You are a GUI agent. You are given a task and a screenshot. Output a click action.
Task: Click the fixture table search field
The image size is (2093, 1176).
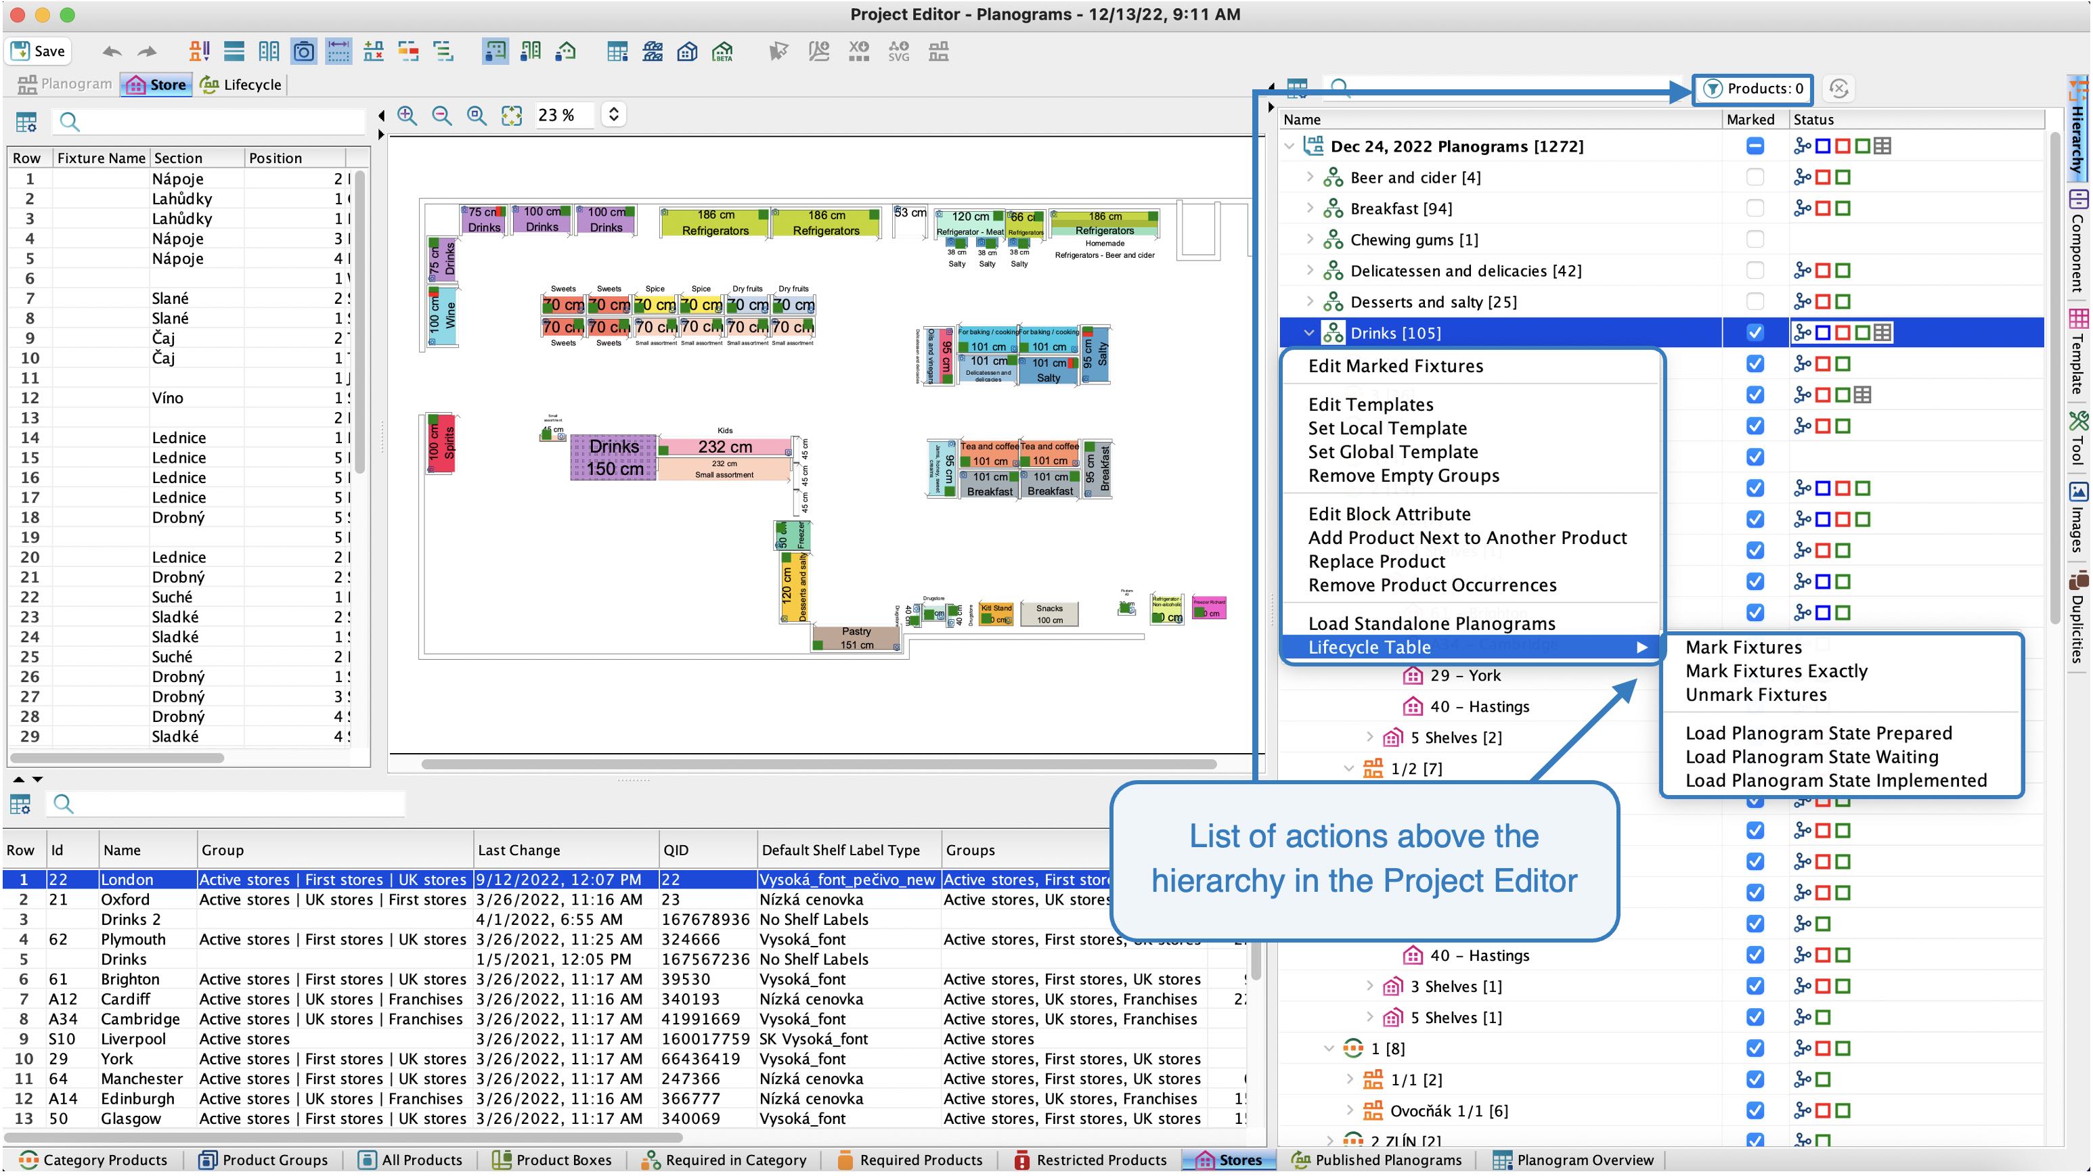click(211, 122)
